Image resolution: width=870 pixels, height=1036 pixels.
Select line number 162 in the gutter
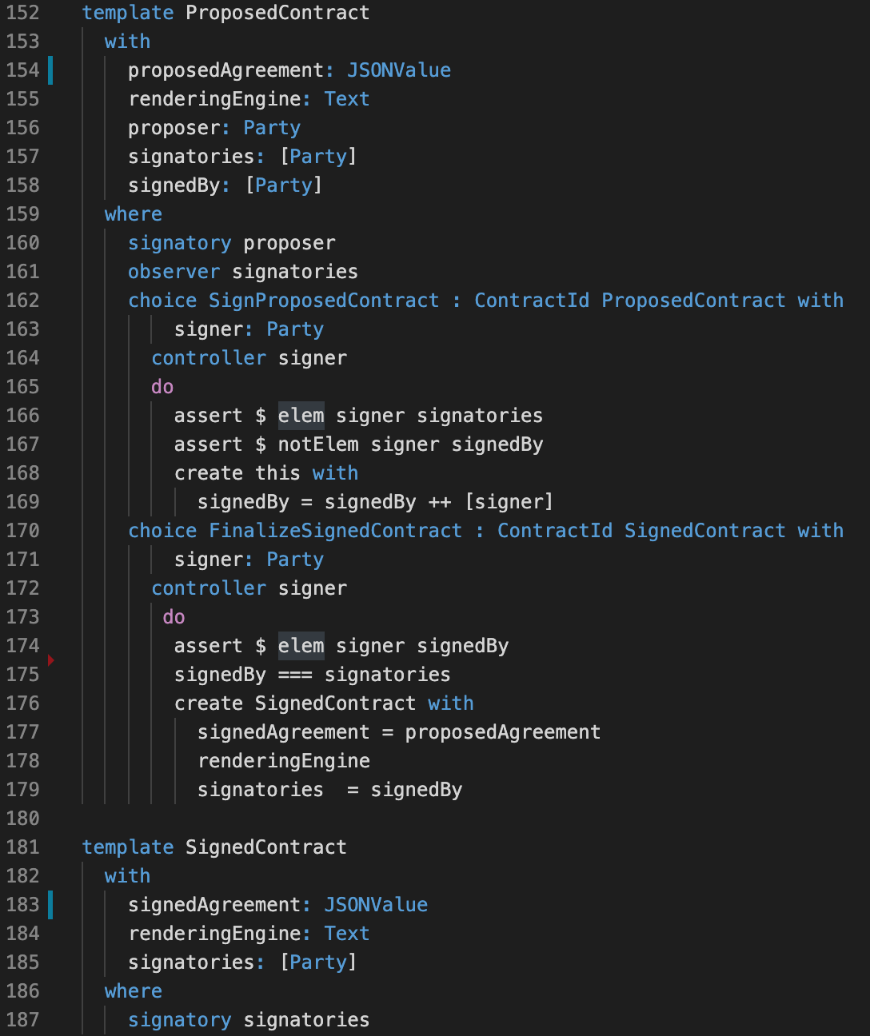pos(22,301)
